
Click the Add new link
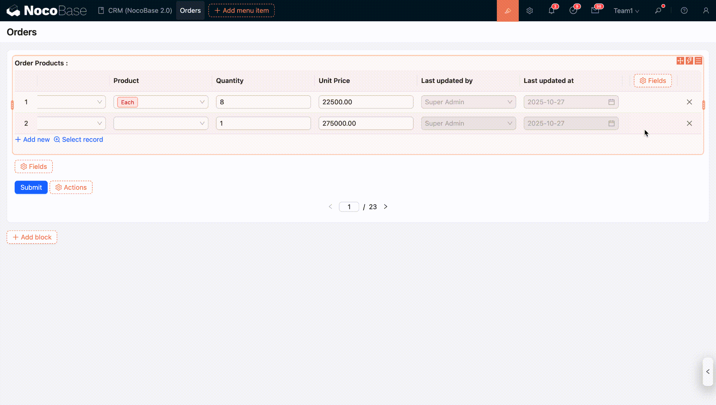pyautogui.click(x=33, y=139)
